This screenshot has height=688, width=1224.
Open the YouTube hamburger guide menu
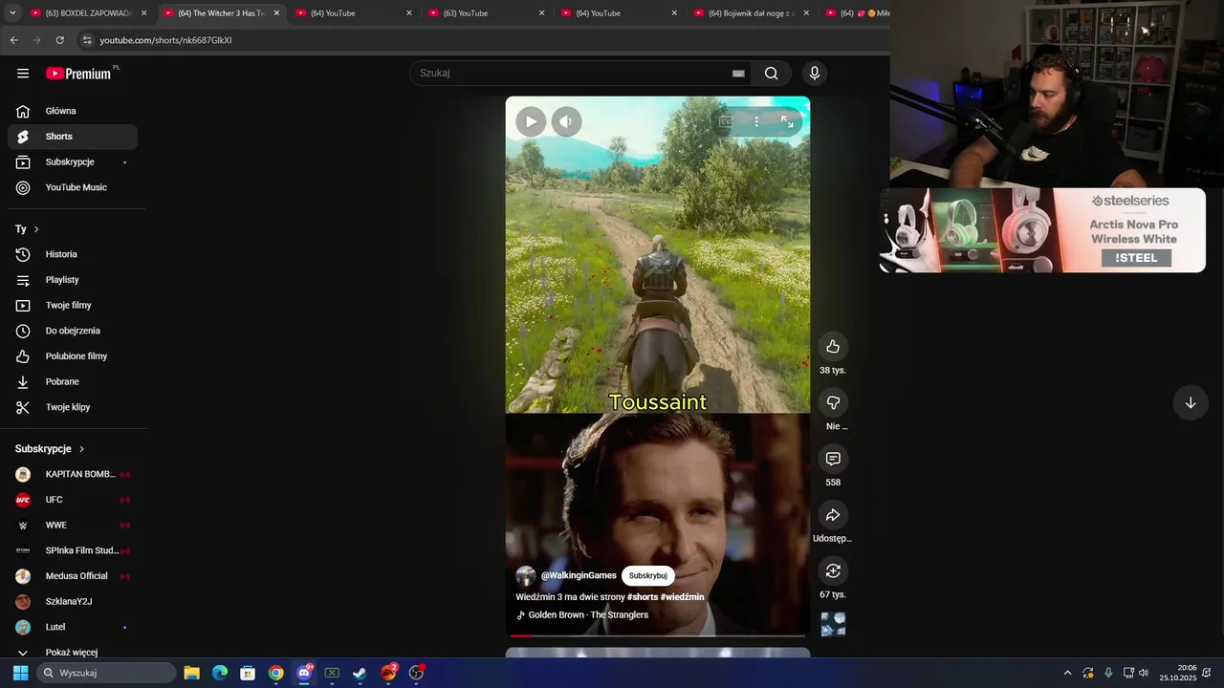tap(23, 74)
